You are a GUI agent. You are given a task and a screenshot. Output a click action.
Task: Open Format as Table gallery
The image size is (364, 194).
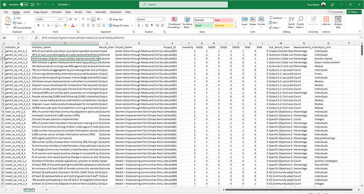187,23
